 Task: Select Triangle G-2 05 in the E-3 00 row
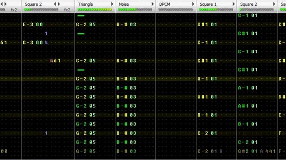coord(86,24)
